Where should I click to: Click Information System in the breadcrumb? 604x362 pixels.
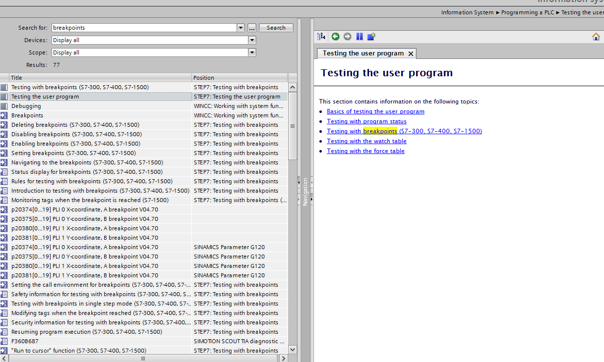pos(467,12)
